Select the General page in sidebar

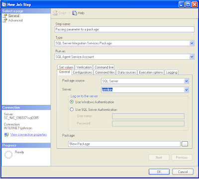click(14, 16)
